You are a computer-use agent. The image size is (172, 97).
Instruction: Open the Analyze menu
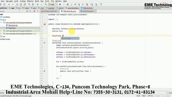coord(23,1)
